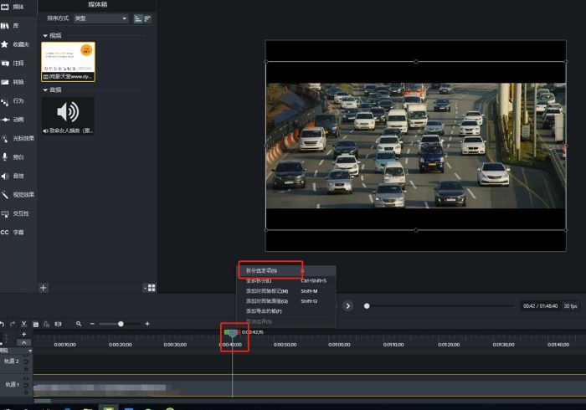Select the video clip thumbnail in media bin

point(68,62)
